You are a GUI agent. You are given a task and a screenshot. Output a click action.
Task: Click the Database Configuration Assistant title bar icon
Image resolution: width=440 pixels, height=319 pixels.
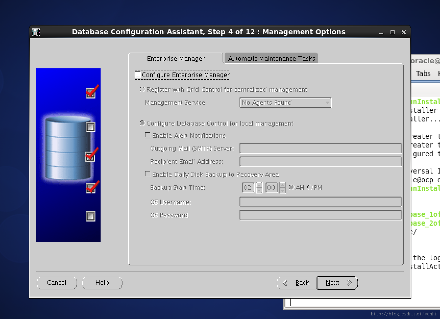click(36, 32)
